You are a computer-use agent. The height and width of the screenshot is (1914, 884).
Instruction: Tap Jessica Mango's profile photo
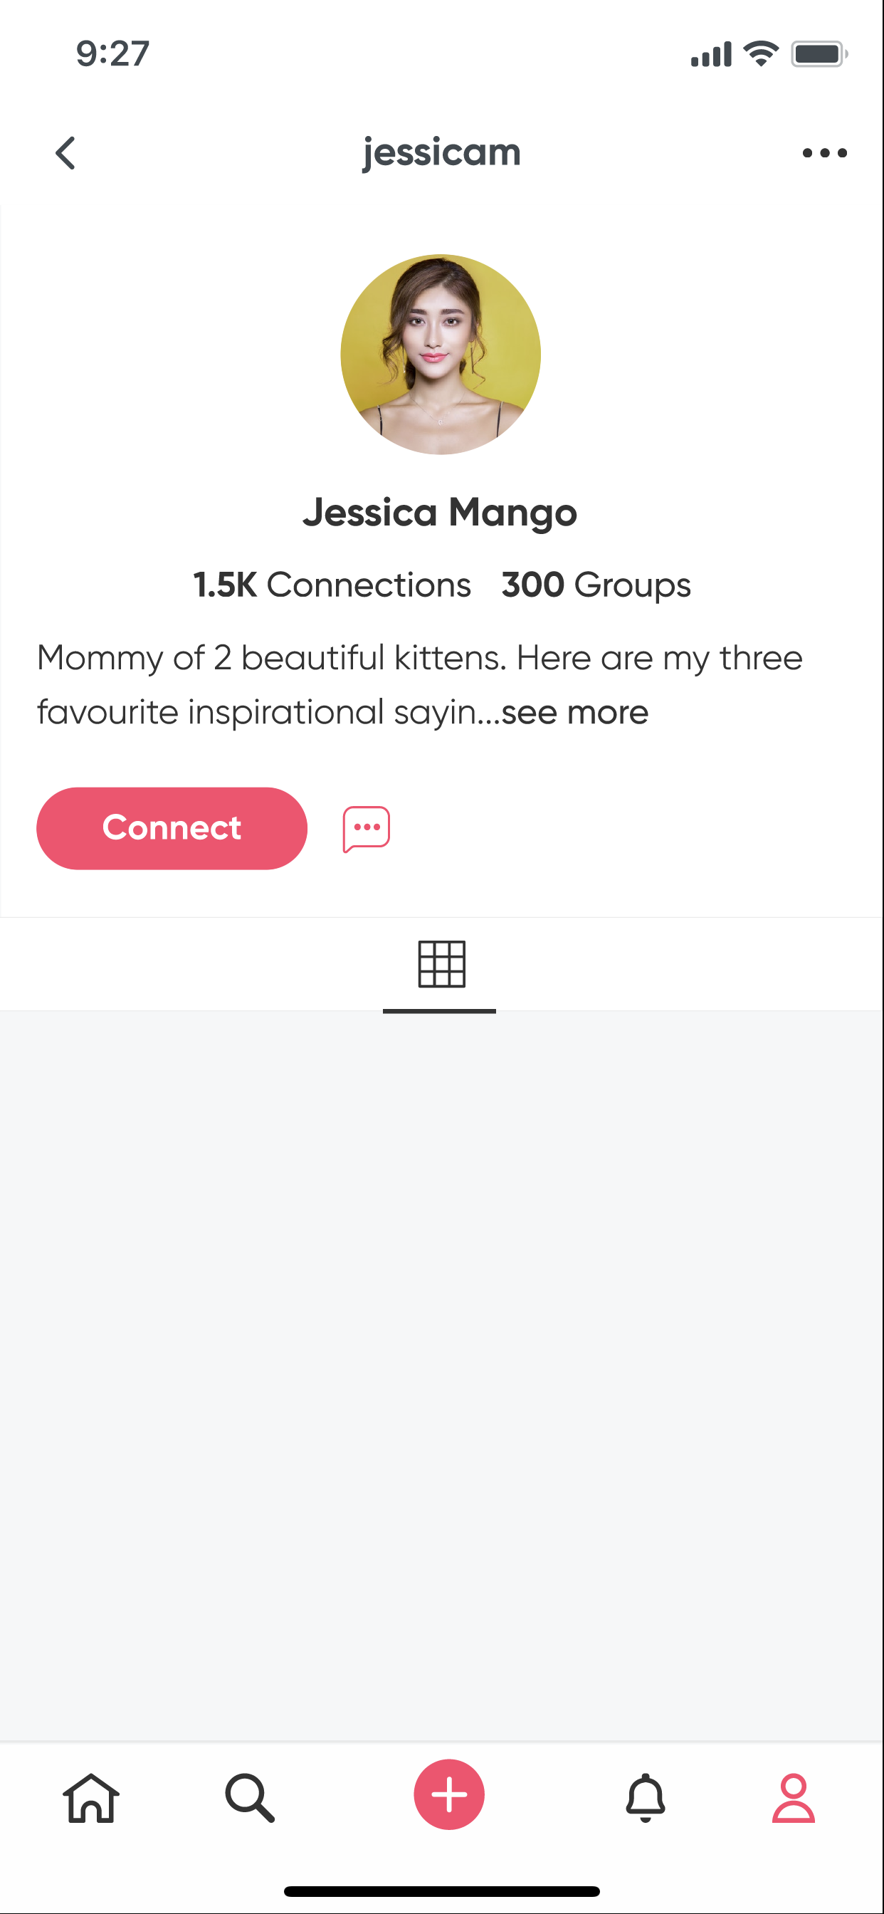441,355
